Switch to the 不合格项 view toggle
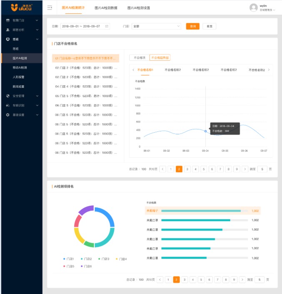This screenshot has height=294, width=282. pyautogui.click(x=140, y=58)
